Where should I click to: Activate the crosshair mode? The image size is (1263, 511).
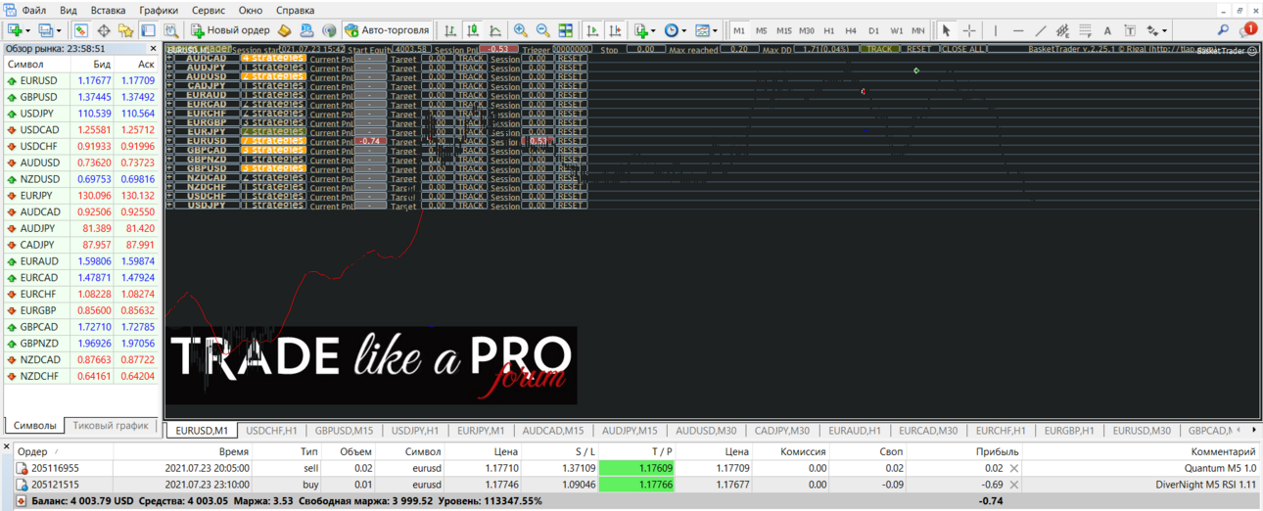coord(968,30)
